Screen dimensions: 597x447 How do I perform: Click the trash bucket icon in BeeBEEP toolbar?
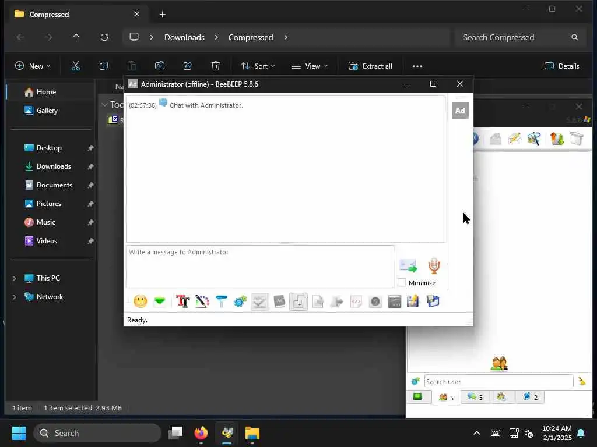pyautogui.click(x=577, y=139)
